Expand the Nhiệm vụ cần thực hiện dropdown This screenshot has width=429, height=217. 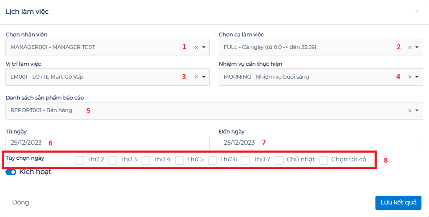[417, 77]
